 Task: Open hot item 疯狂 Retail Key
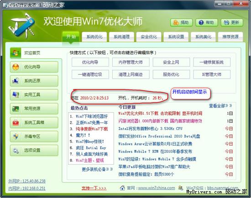(x=91, y=148)
